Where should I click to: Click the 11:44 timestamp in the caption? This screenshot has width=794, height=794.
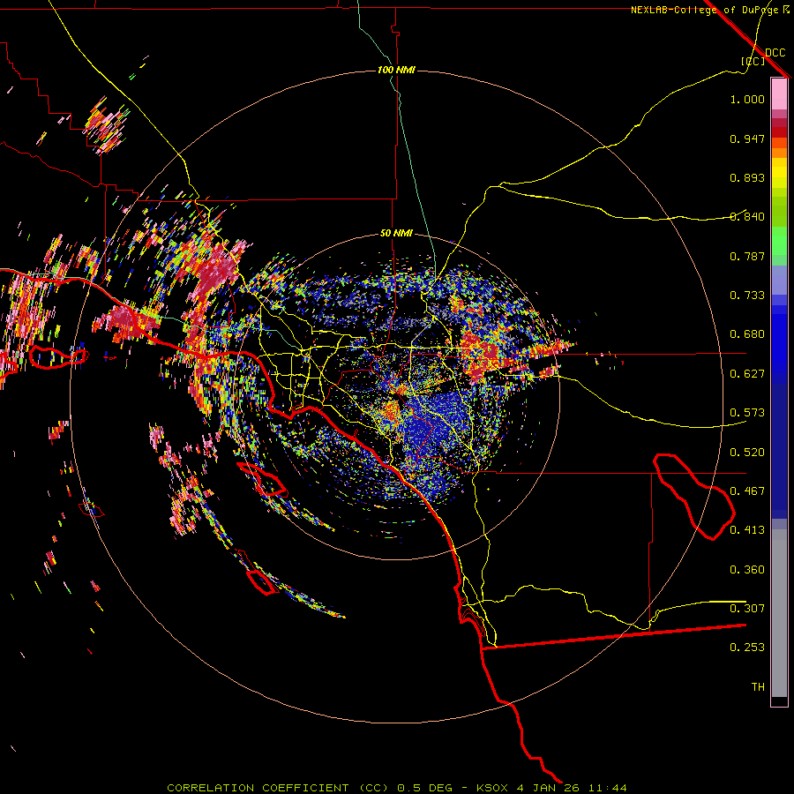[608, 788]
